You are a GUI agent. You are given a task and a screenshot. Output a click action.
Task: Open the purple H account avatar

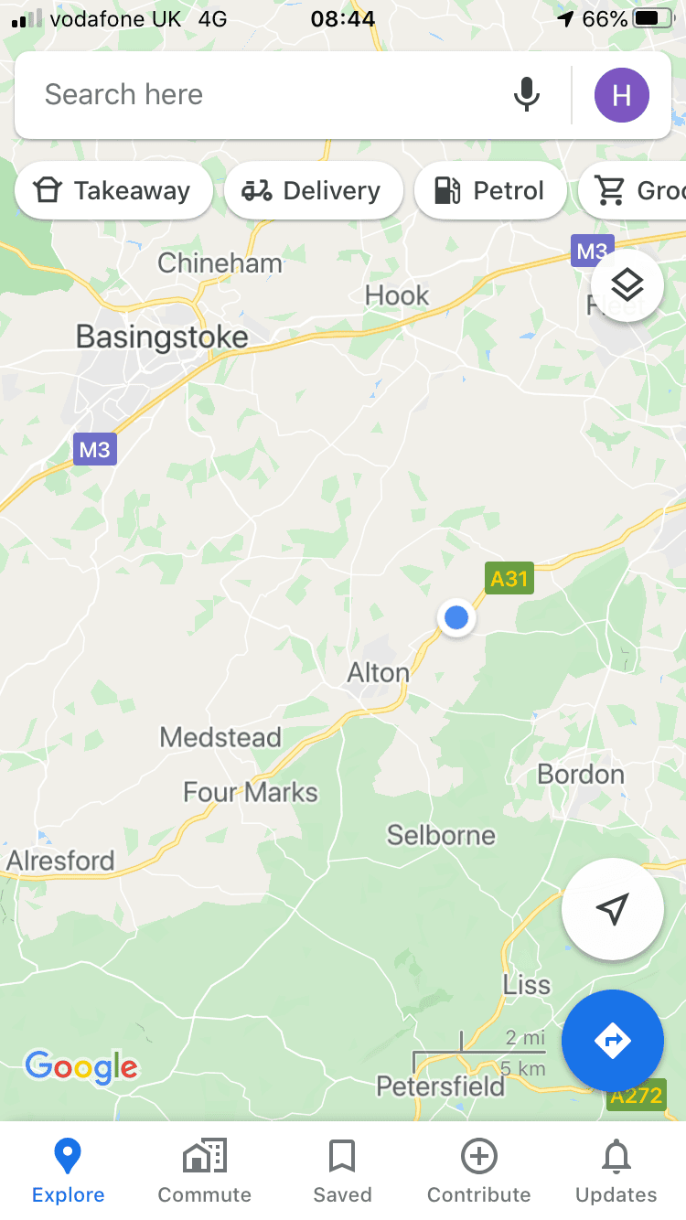coord(622,95)
